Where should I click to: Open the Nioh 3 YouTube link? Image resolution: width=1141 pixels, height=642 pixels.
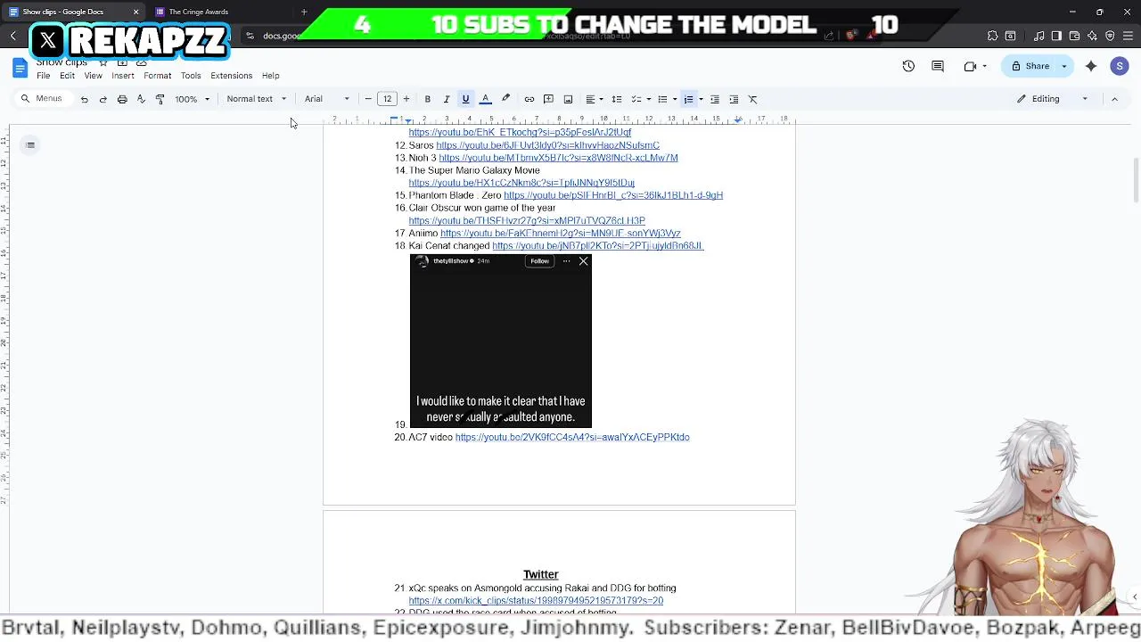click(558, 158)
